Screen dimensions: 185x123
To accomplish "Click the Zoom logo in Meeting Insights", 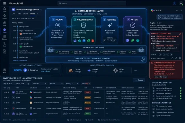I will click(x=18, y=70).
